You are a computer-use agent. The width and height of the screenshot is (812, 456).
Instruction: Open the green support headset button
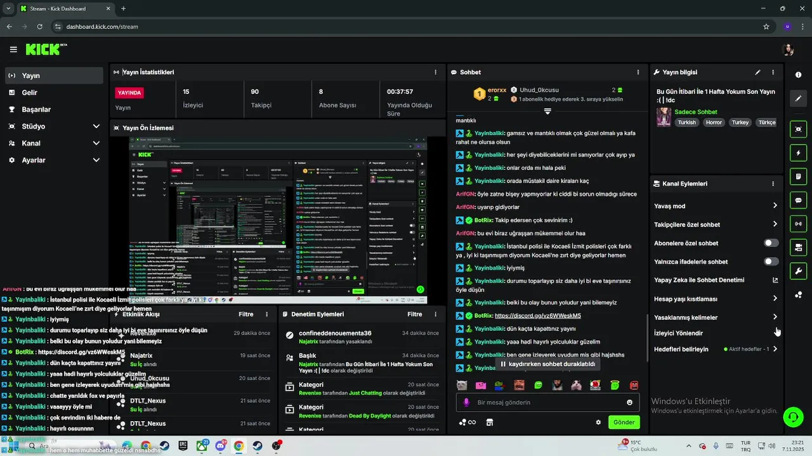[792, 416]
